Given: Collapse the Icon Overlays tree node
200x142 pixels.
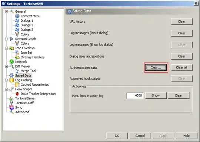Looking at the screenshot, I should [6, 48].
